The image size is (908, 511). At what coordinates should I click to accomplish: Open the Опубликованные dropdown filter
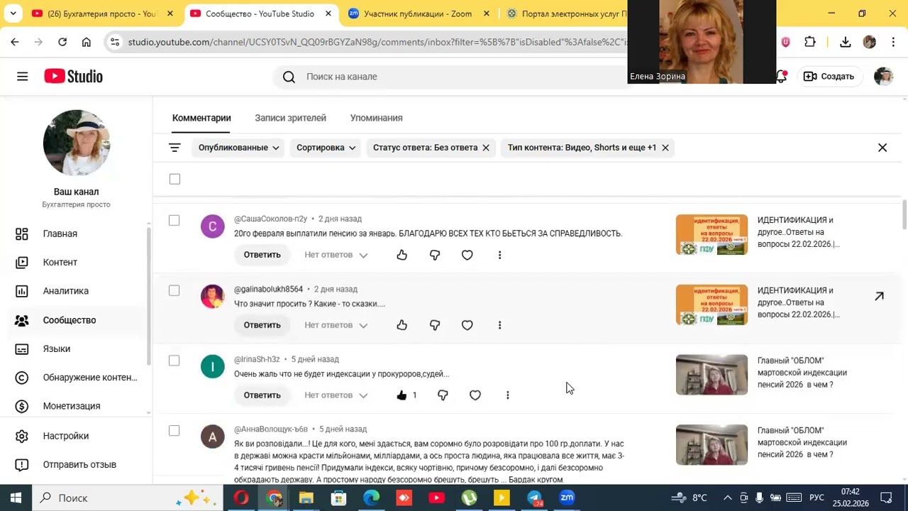[238, 148]
